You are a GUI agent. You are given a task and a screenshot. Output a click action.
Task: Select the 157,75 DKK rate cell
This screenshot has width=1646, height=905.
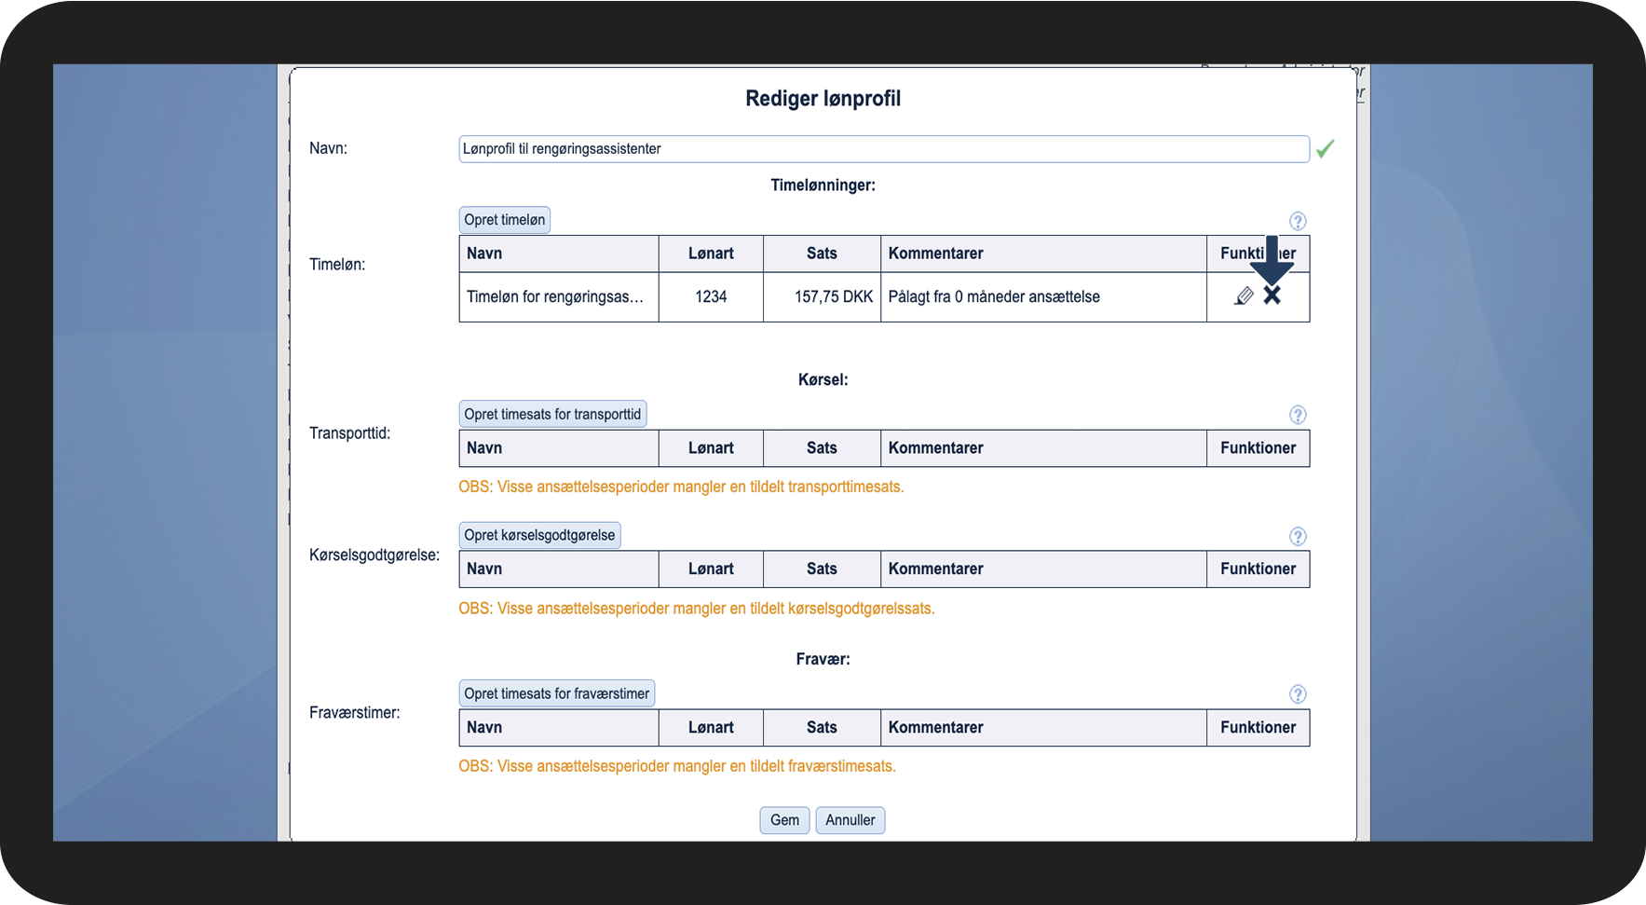(x=832, y=297)
